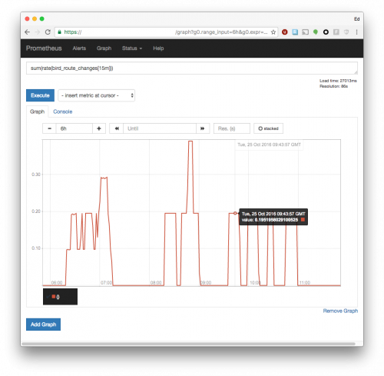Increase the graph range with the plus button
Screen dimensions: 384x376
pyautogui.click(x=99, y=128)
